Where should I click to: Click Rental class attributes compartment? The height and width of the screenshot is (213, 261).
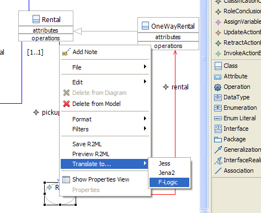(46, 30)
